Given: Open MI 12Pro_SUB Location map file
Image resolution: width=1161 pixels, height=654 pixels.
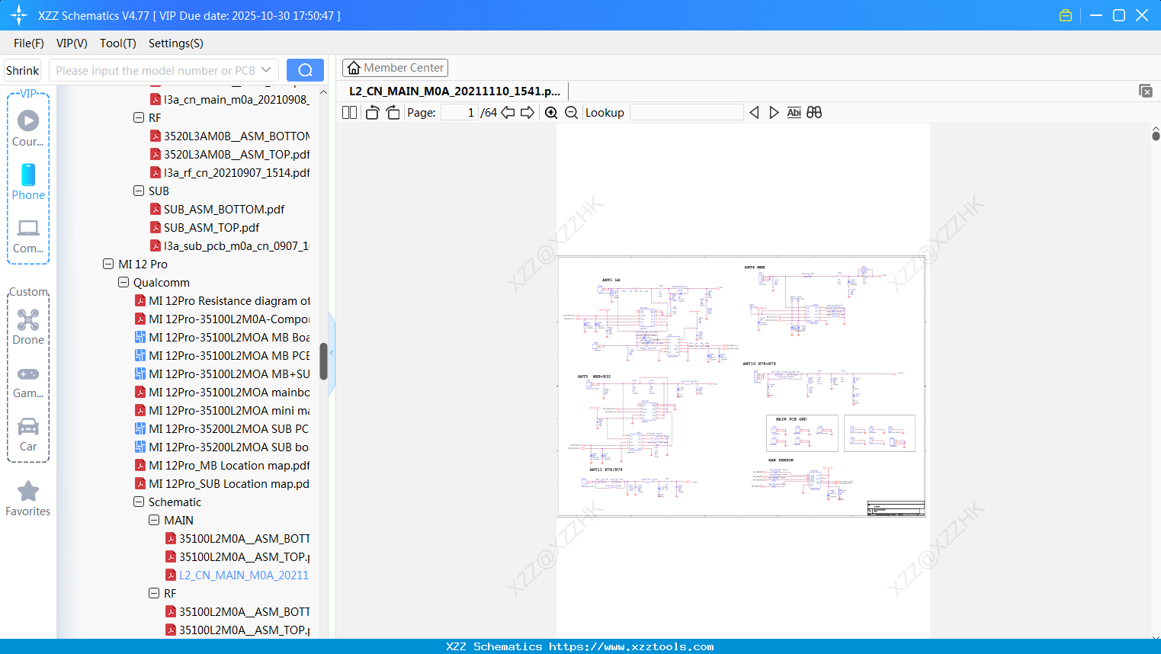Looking at the screenshot, I should (x=223, y=483).
